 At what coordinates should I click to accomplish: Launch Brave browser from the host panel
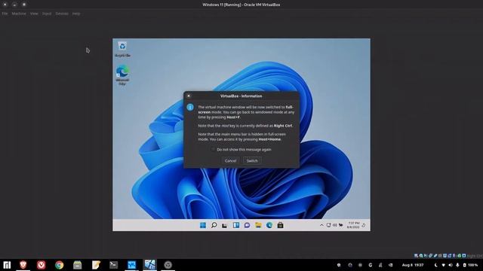23,265
